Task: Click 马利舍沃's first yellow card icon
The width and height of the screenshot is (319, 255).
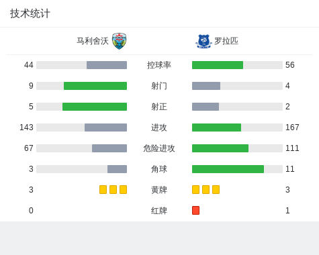Action: (103, 190)
